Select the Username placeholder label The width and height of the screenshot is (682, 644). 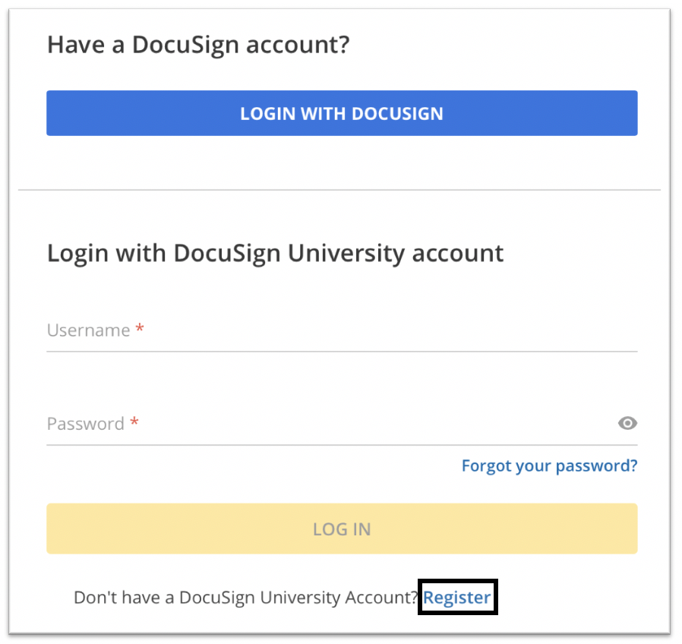click(88, 331)
